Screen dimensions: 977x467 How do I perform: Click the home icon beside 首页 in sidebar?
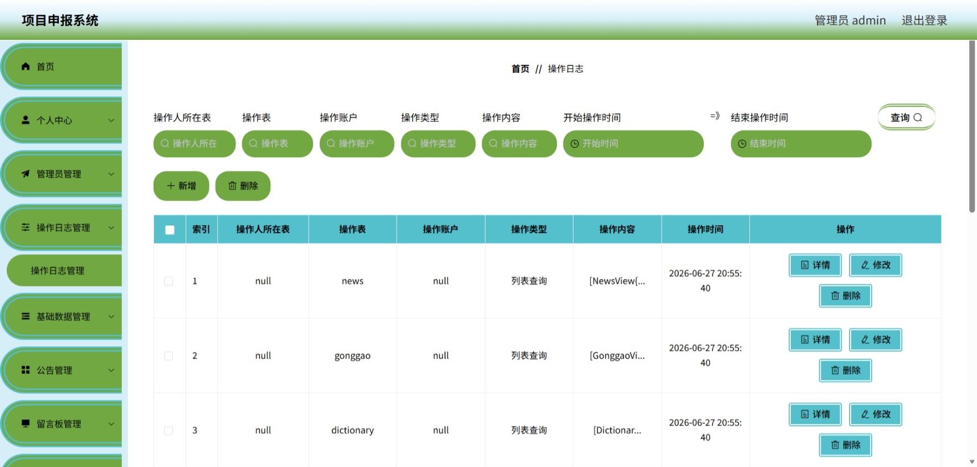25,66
